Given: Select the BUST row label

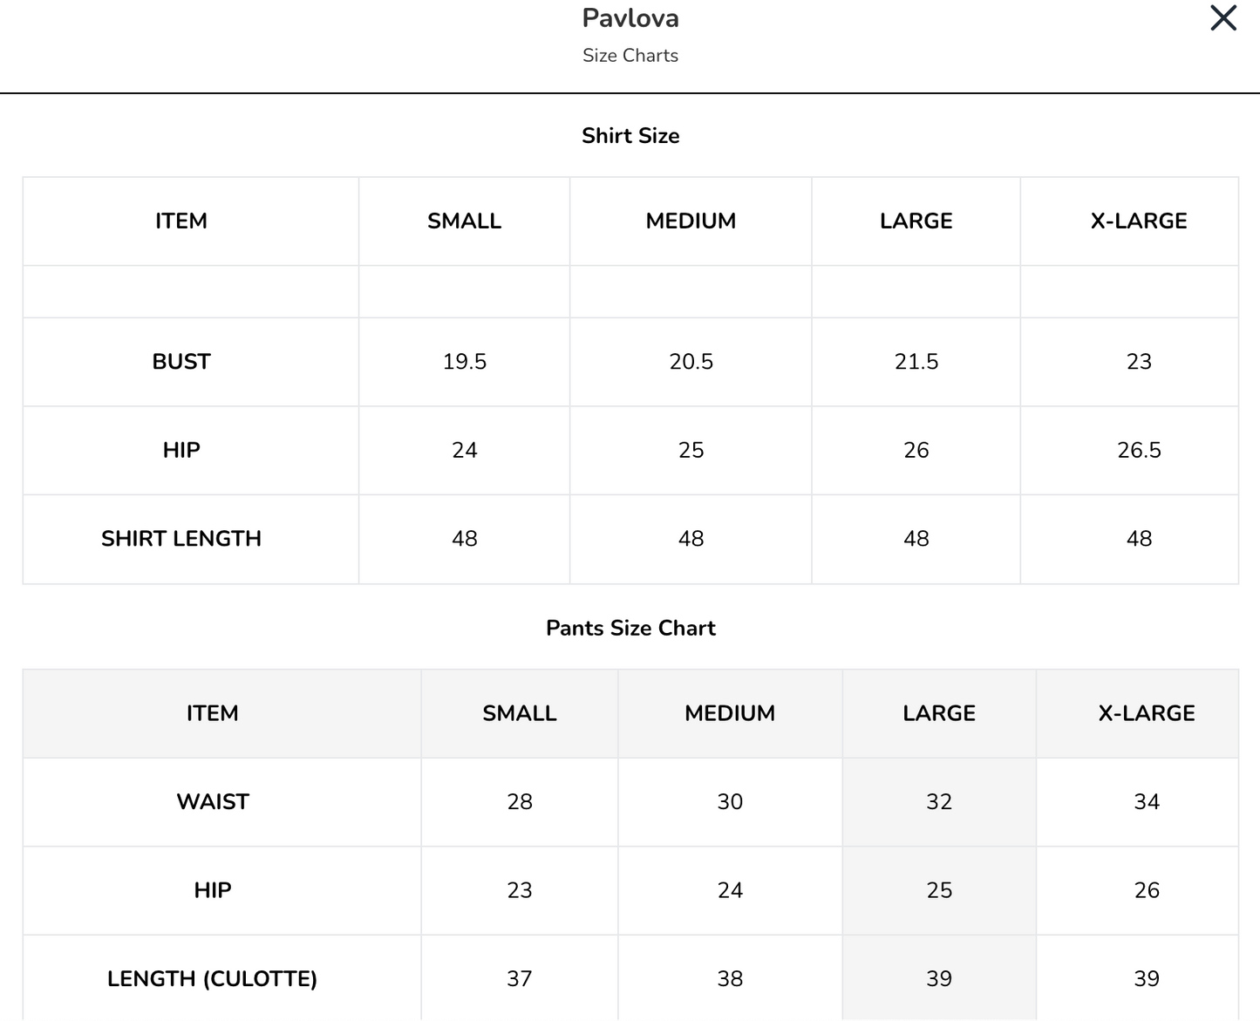Looking at the screenshot, I should click(181, 361).
